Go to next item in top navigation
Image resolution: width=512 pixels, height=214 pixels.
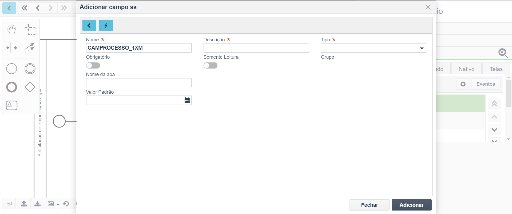[x=50, y=8]
